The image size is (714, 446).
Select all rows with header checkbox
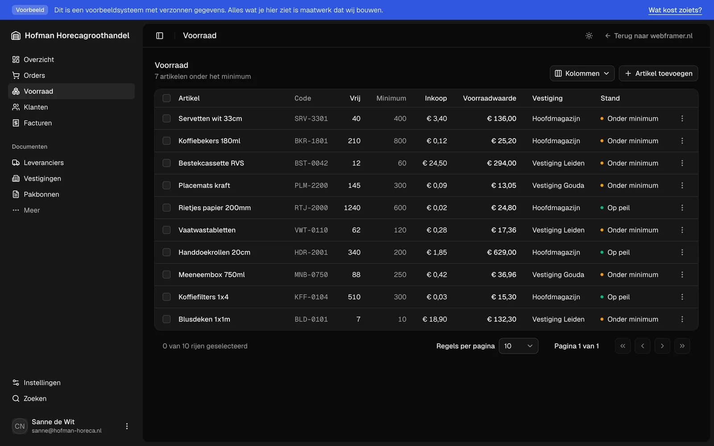pyautogui.click(x=166, y=98)
